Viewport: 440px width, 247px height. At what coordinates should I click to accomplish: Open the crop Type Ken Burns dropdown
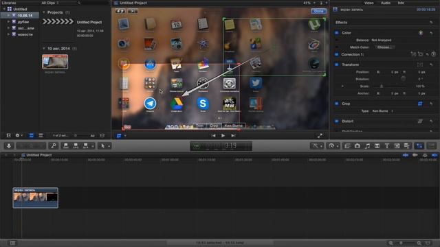383,111
